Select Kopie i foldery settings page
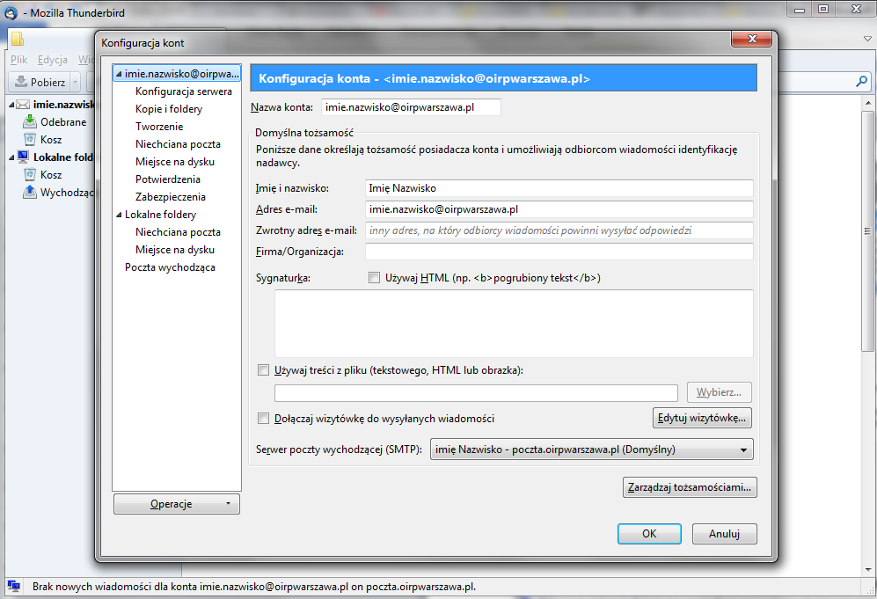Screen dimensions: 877x599 (x=169, y=109)
